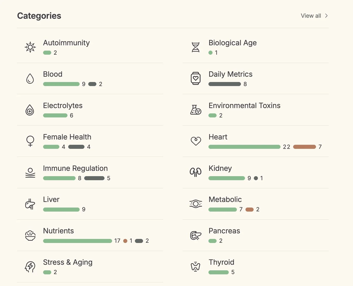Click the Thyroid gland icon
This screenshot has height=286, width=353.
click(x=196, y=267)
